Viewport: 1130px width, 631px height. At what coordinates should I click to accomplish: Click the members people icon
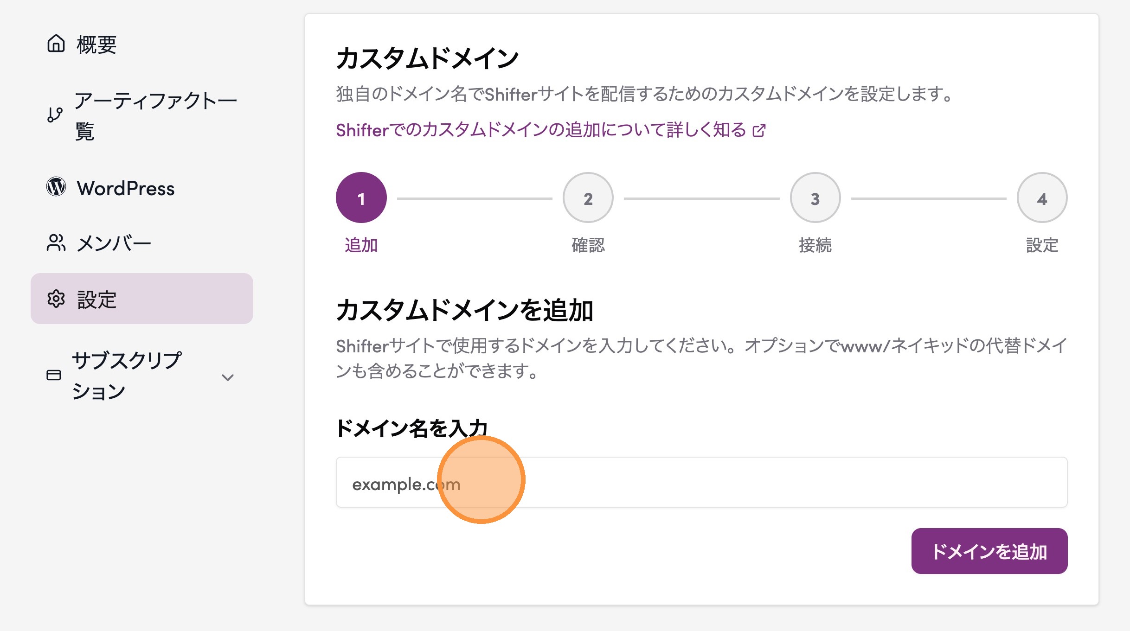56,242
